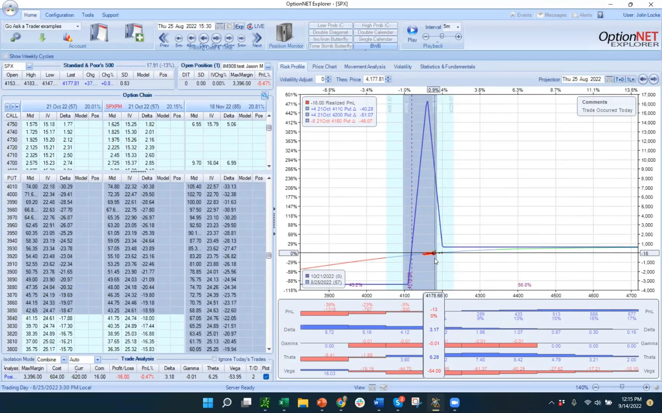Click the View chart icon in status bar
This screenshot has height=413, width=662.
pos(383,387)
